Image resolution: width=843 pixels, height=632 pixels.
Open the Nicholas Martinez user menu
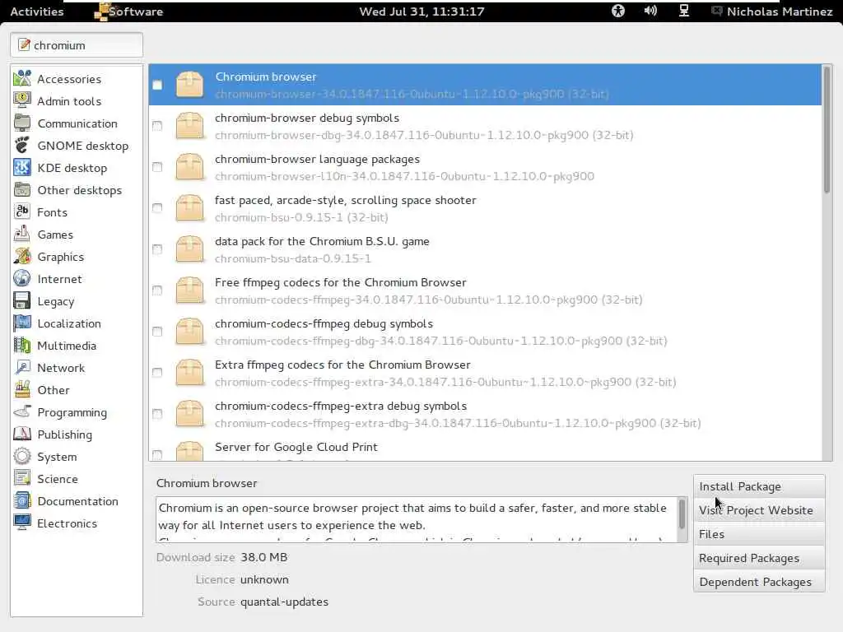click(772, 12)
